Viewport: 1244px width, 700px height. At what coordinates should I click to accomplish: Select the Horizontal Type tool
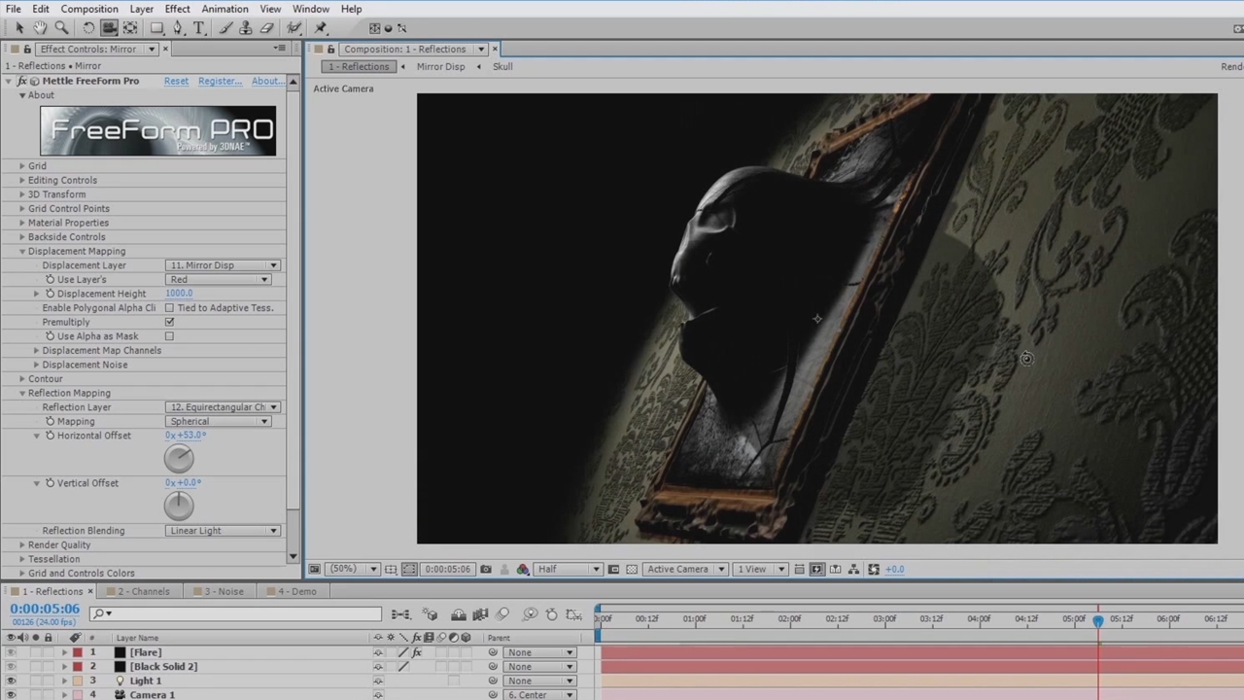pos(199,28)
